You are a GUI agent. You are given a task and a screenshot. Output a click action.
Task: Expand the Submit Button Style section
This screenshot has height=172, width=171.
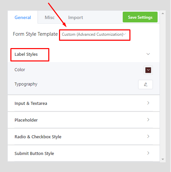(x=83, y=153)
